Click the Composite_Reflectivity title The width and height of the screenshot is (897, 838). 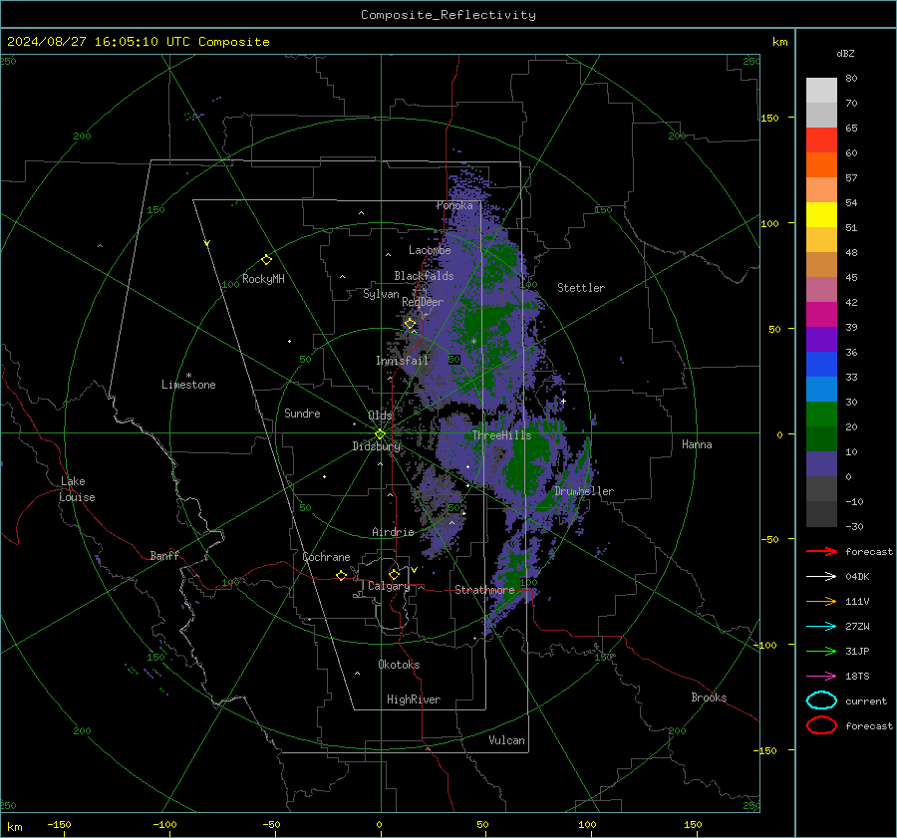click(448, 15)
